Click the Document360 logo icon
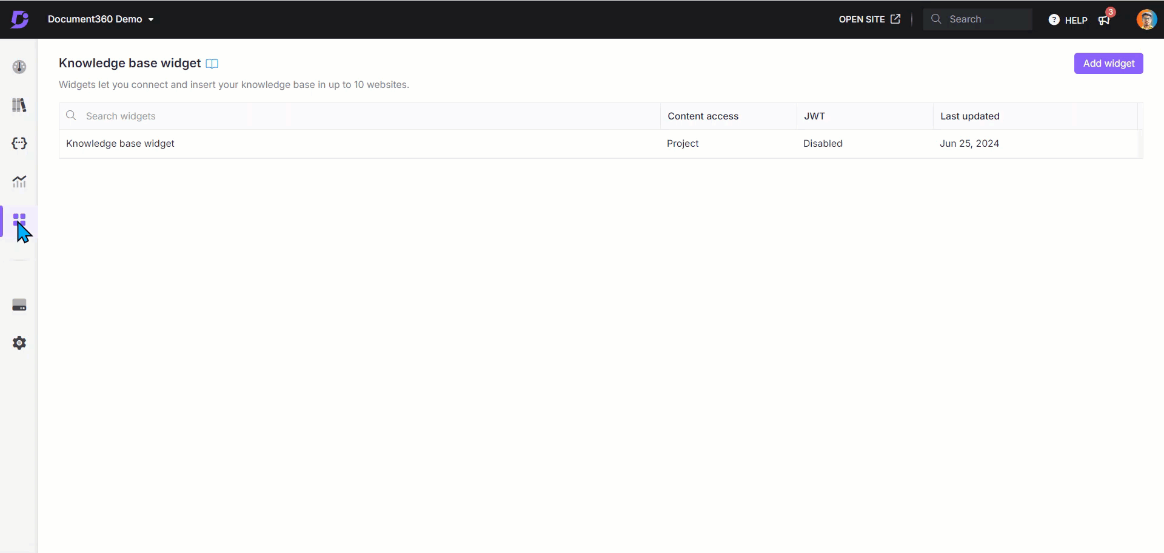 pyautogui.click(x=19, y=19)
